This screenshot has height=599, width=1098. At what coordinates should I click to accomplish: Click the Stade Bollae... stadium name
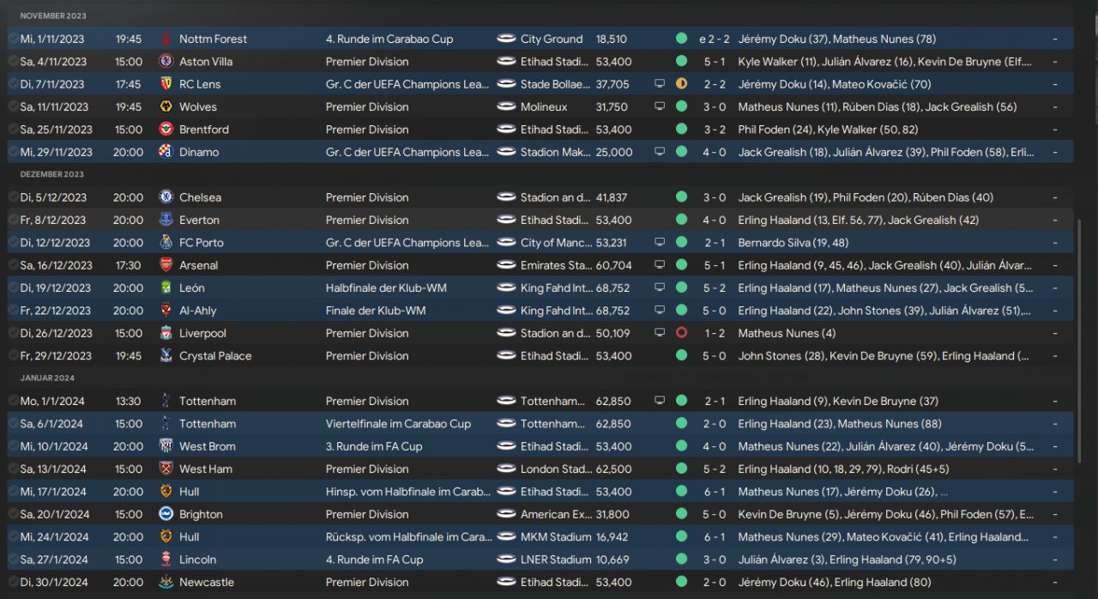coord(556,84)
